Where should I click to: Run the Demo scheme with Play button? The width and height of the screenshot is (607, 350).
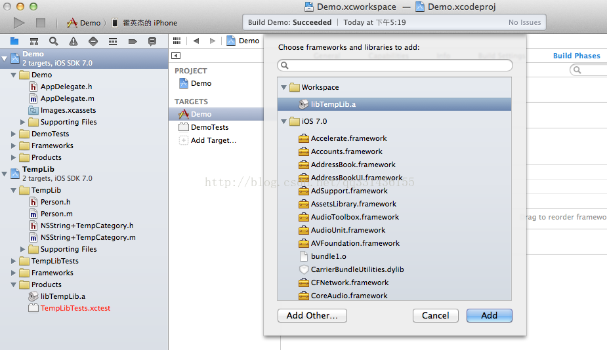(18, 23)
